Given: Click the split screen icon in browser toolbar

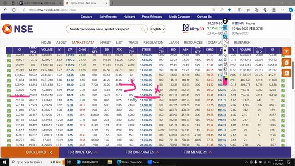Looking at the screenshot, I should point(240,10).
